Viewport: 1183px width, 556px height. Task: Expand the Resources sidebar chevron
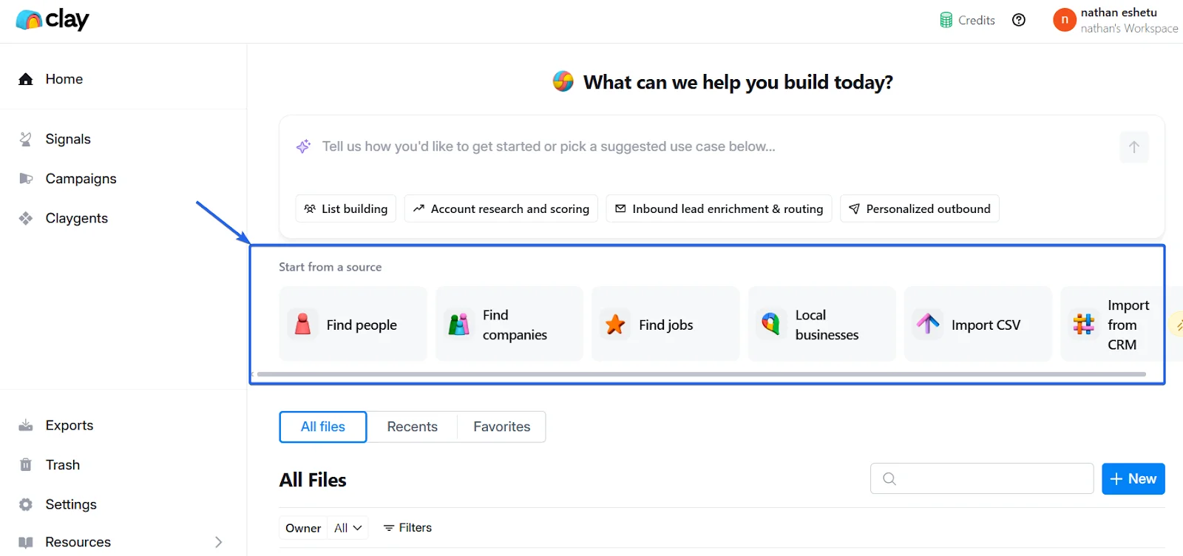pyautogui.click(x=218, y=542)
